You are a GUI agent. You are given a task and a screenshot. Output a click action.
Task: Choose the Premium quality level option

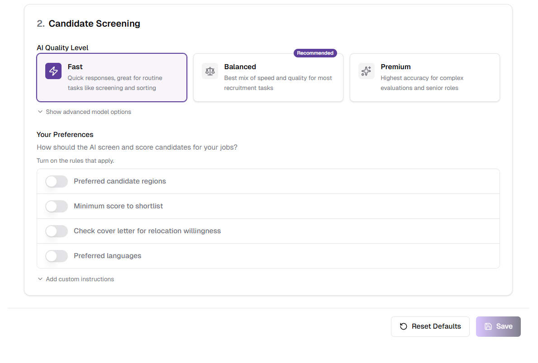(424, 77)
